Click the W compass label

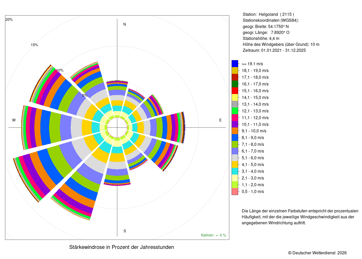pos(14,120)
